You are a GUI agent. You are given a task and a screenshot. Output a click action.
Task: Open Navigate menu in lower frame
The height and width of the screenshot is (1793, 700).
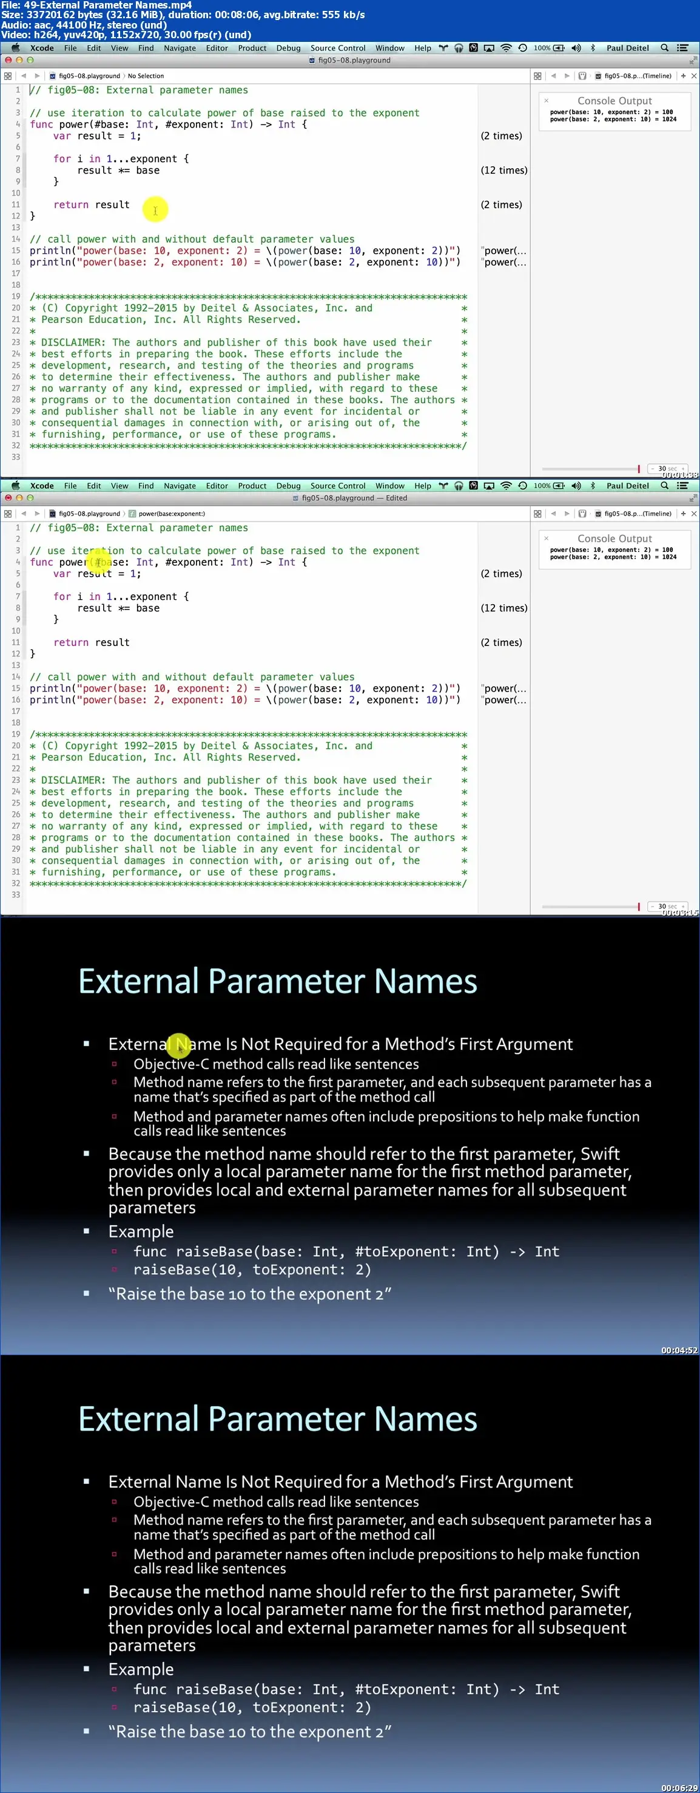coord(180,486)
